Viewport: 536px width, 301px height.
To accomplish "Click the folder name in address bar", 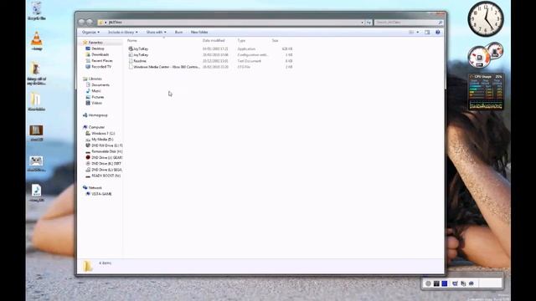I will point(116,23).
